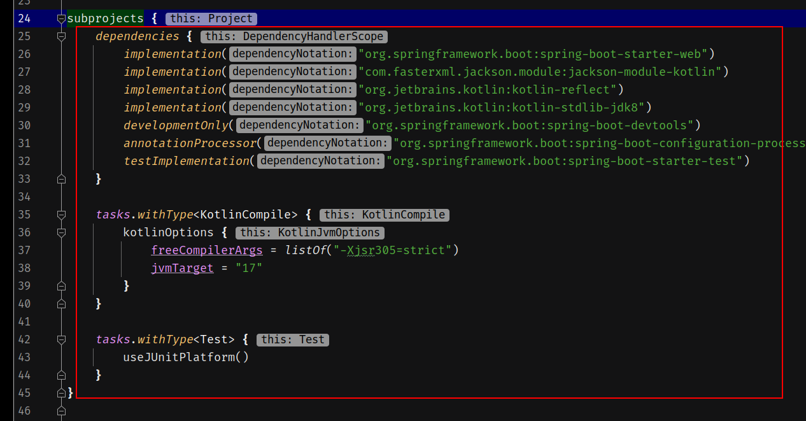
Task: Collapse the dependencies block
Action: click(x=61, y=36)
